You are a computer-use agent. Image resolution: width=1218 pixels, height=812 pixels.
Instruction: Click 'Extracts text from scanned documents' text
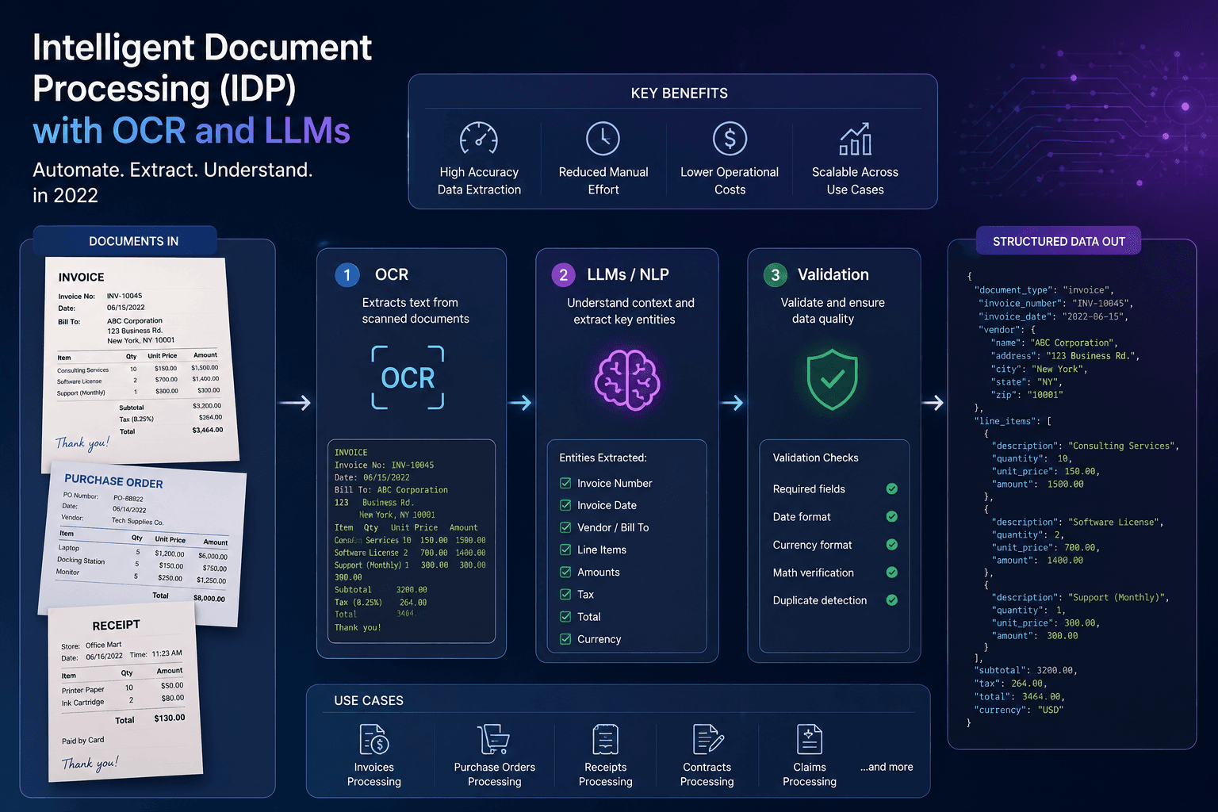coord(415,311)
